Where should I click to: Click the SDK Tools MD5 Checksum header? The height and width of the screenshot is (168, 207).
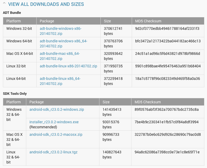[168, 102]
